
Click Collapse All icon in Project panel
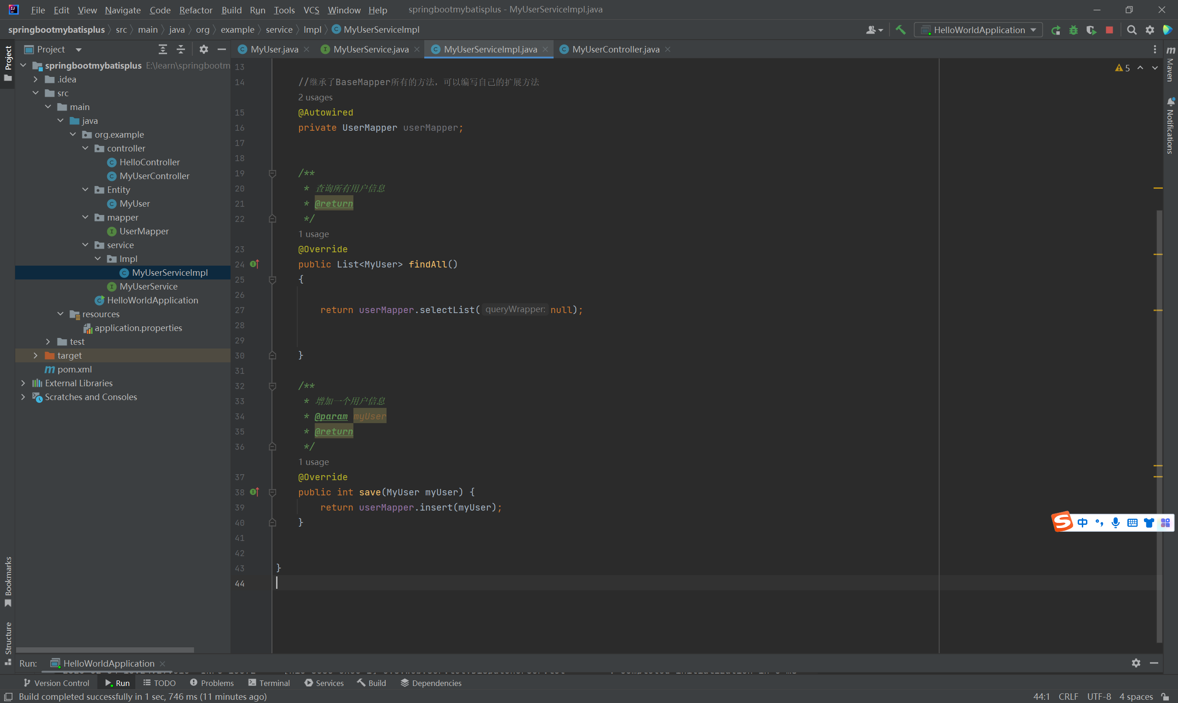(180, 49)
